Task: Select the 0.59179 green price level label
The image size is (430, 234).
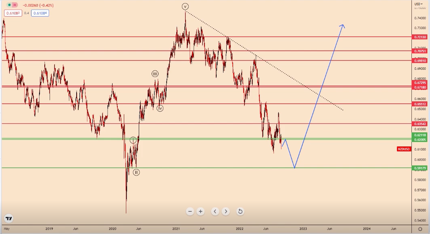Action: [420, 168]
